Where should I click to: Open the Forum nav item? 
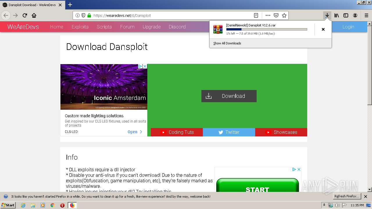[127, 27]
